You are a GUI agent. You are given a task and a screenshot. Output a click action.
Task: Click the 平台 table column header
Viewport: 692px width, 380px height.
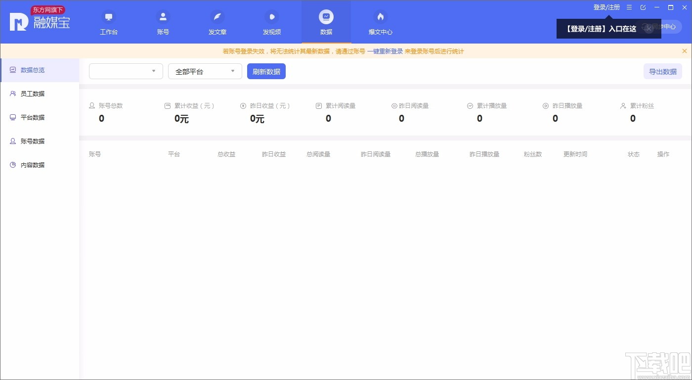click(x=174, y=154)
